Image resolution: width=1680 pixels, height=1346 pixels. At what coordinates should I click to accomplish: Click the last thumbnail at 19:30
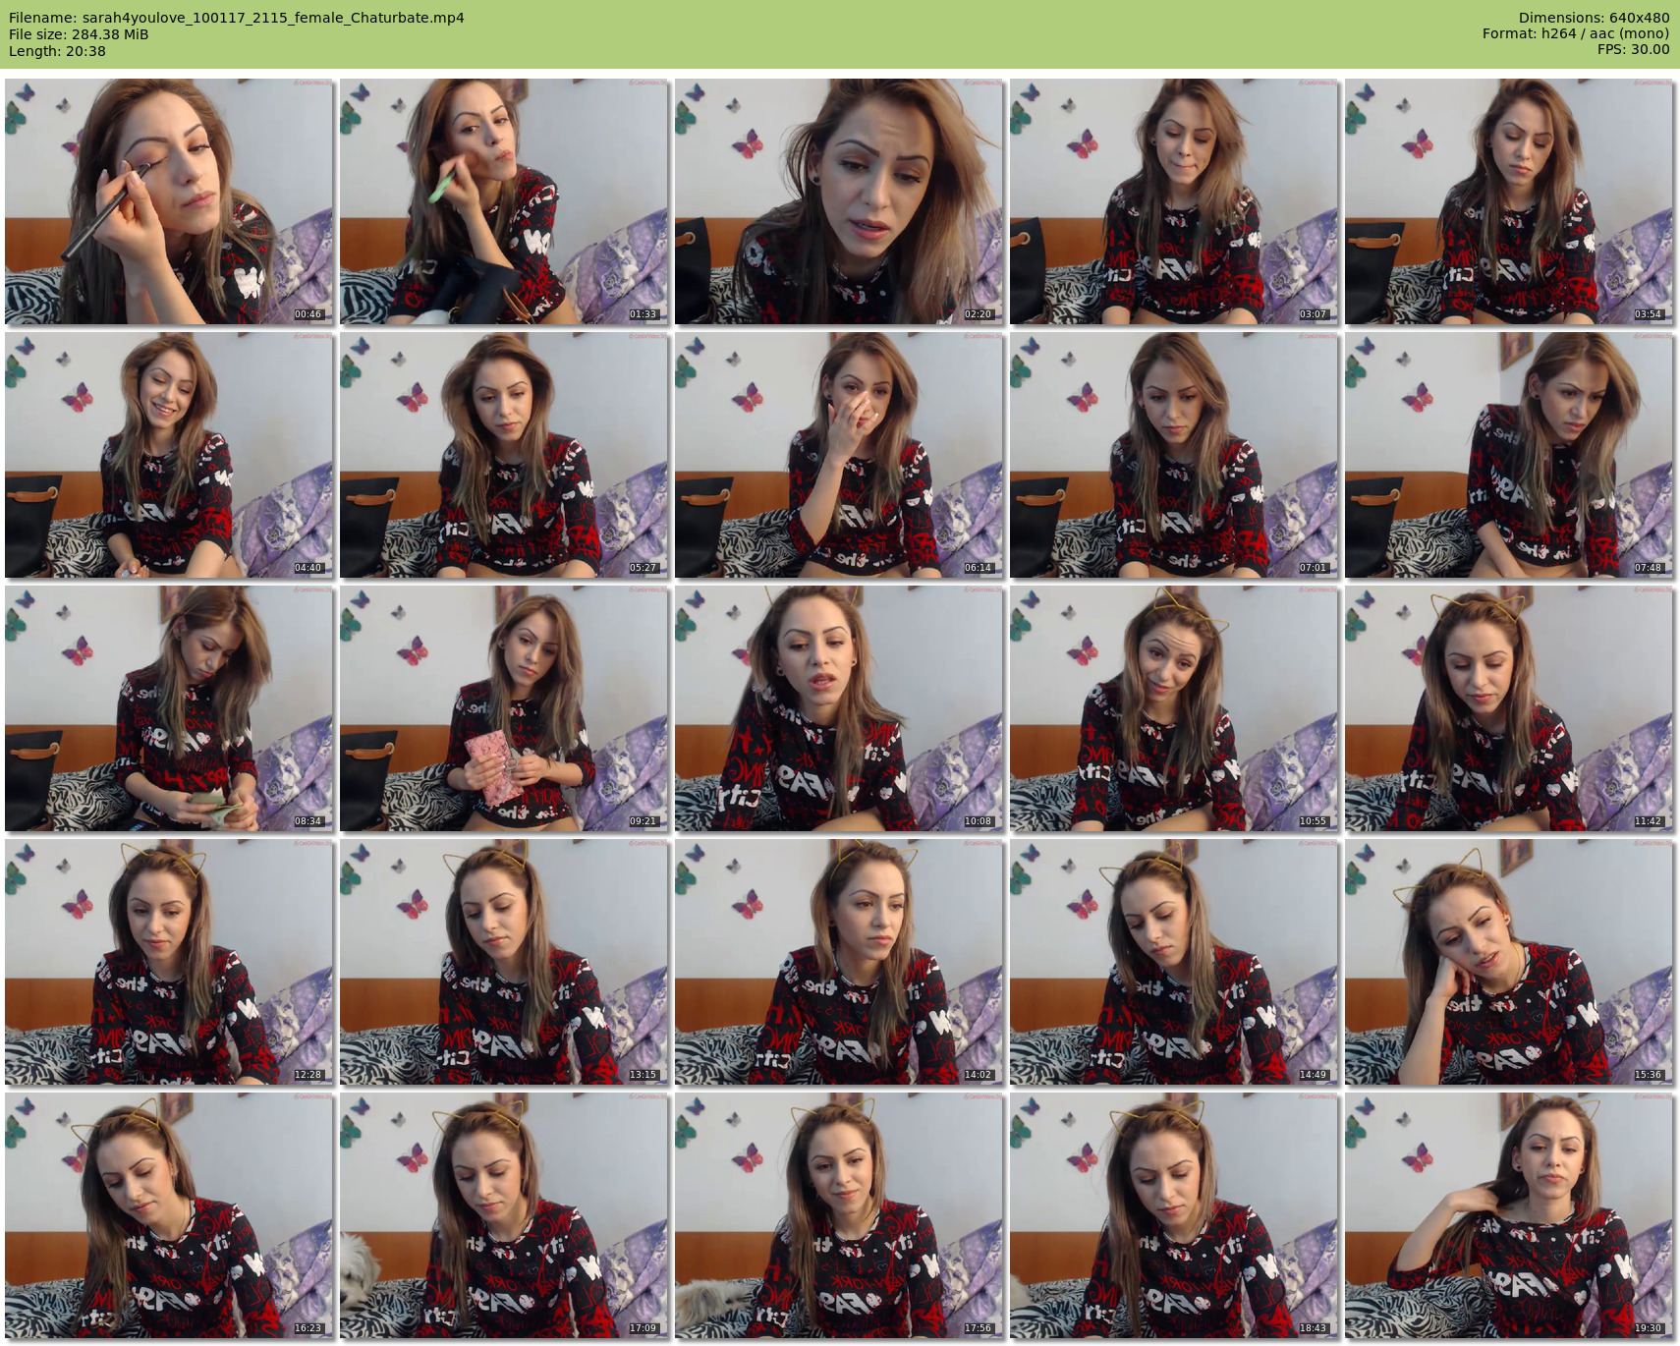(x=1509, y=1215)
